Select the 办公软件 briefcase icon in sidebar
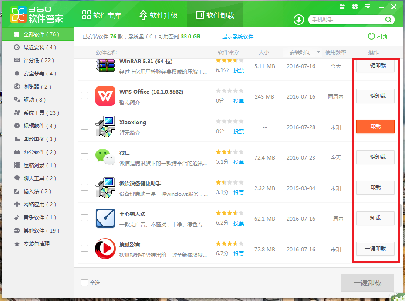The width and height of the screenshot is (405, 301). click(x=17, y=152)
